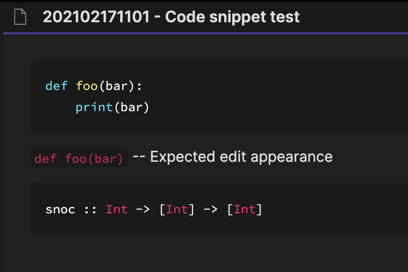
Task: Click the middle "[Int]" in the signature
Action: (177, 209)
